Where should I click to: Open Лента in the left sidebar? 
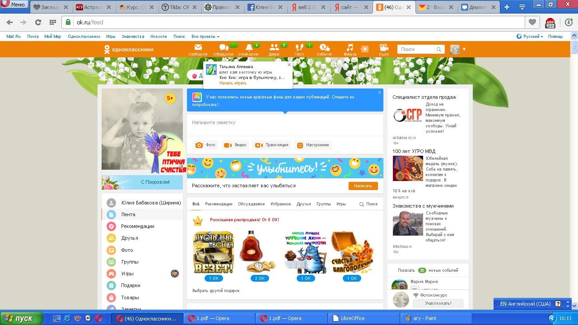click(142, 214)
